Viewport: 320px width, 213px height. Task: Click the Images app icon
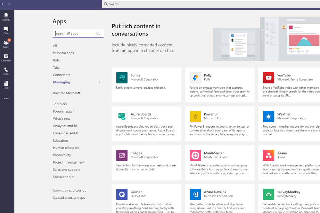coord(122,155)
